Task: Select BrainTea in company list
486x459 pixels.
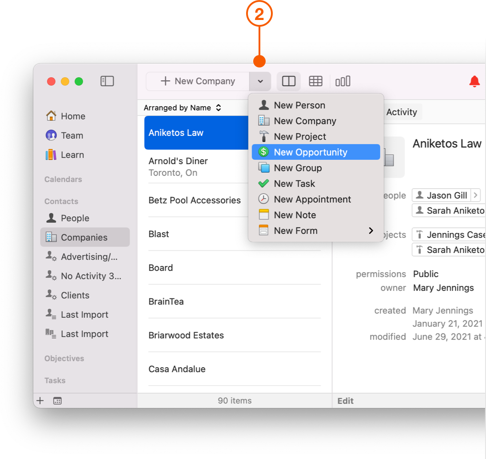Action: [234, 302]
